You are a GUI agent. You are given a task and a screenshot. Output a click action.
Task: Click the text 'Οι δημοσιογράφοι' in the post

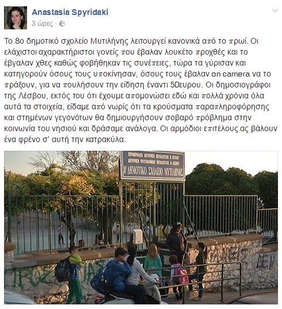[x=238, y=85]
